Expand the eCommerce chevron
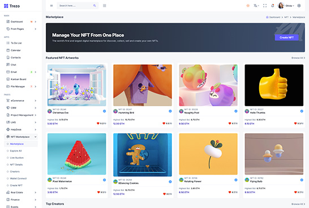The image size is (309, 208). 36,101
